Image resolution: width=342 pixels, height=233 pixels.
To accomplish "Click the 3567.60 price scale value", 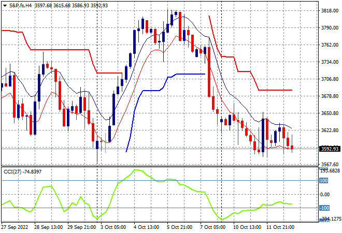I will point(330,164).
